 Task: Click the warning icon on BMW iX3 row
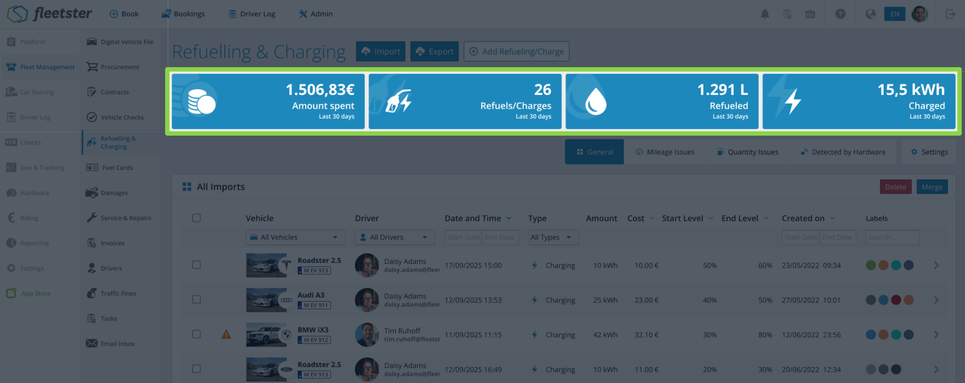point(226,334)
